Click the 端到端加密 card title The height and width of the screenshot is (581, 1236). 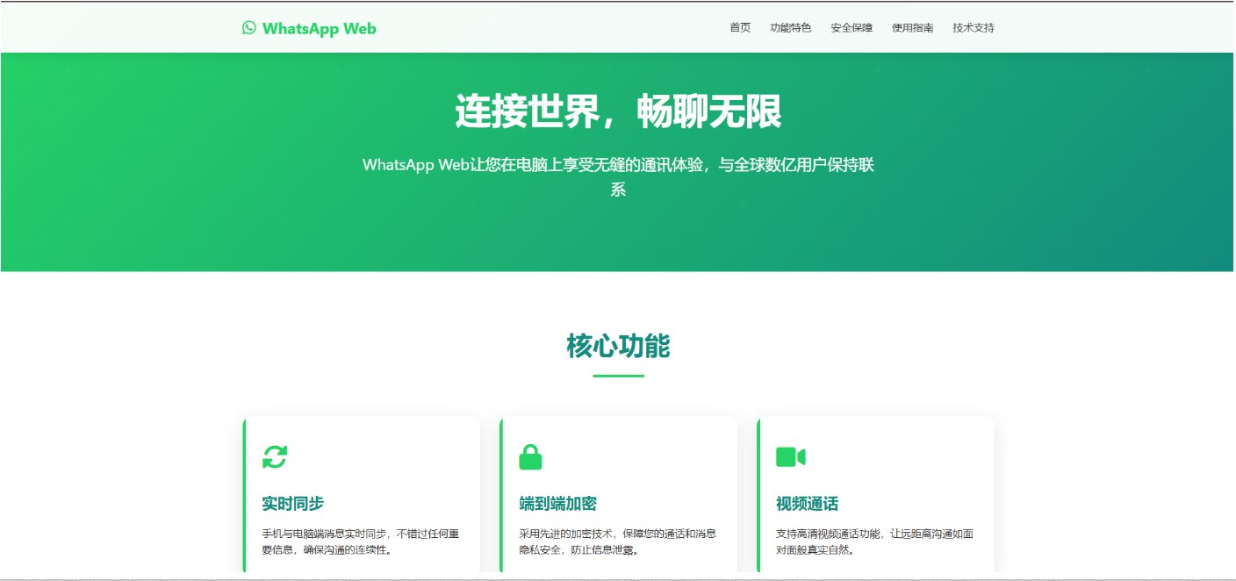pyautogui.click(x=557, y=504)
